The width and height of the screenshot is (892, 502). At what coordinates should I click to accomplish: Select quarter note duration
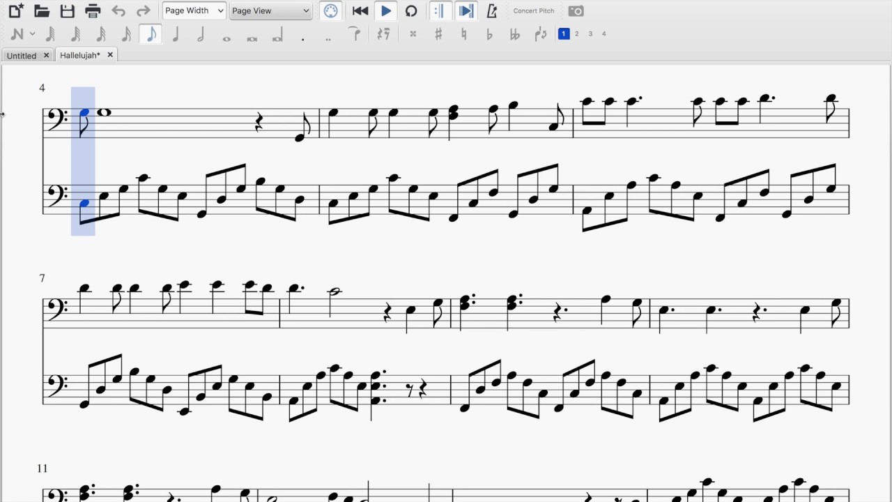(x=176, y=33)
